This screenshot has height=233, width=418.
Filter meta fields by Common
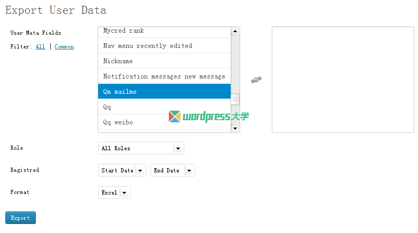coord(64,47)
